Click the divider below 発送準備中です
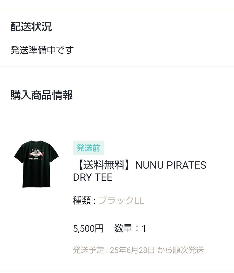Viewport: 234px width, 273px height. click(117, 67)
